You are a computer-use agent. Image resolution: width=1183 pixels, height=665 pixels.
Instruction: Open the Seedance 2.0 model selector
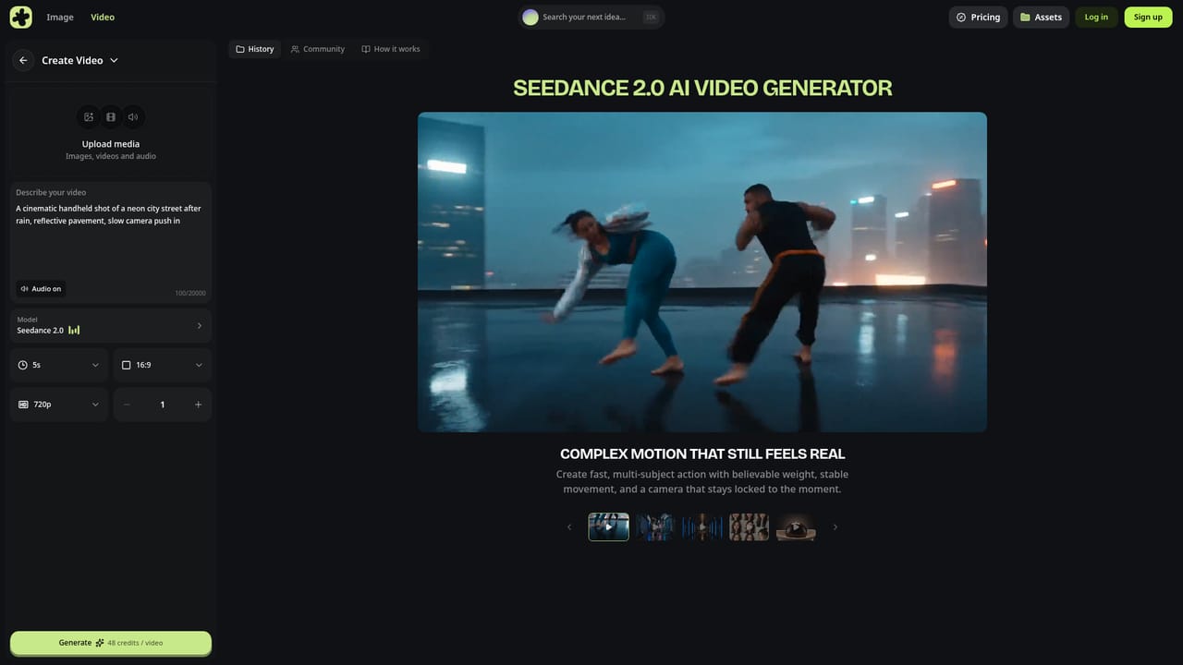[x=111, y=325]
